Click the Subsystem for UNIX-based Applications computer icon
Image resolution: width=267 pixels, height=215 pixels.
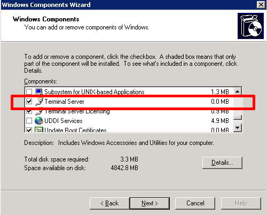(x=39, y=91)
